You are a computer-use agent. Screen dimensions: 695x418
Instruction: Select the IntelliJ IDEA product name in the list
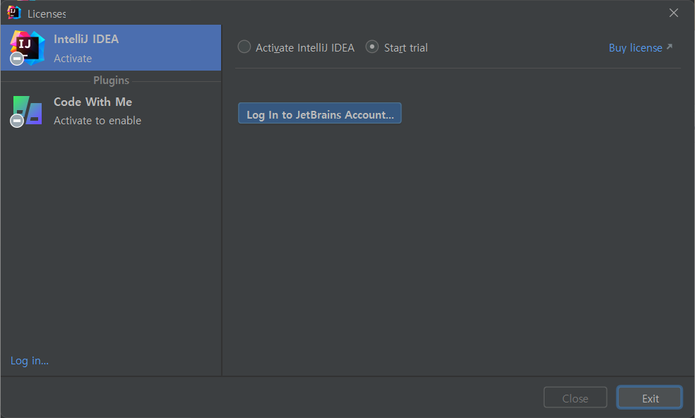coord(86,39)
